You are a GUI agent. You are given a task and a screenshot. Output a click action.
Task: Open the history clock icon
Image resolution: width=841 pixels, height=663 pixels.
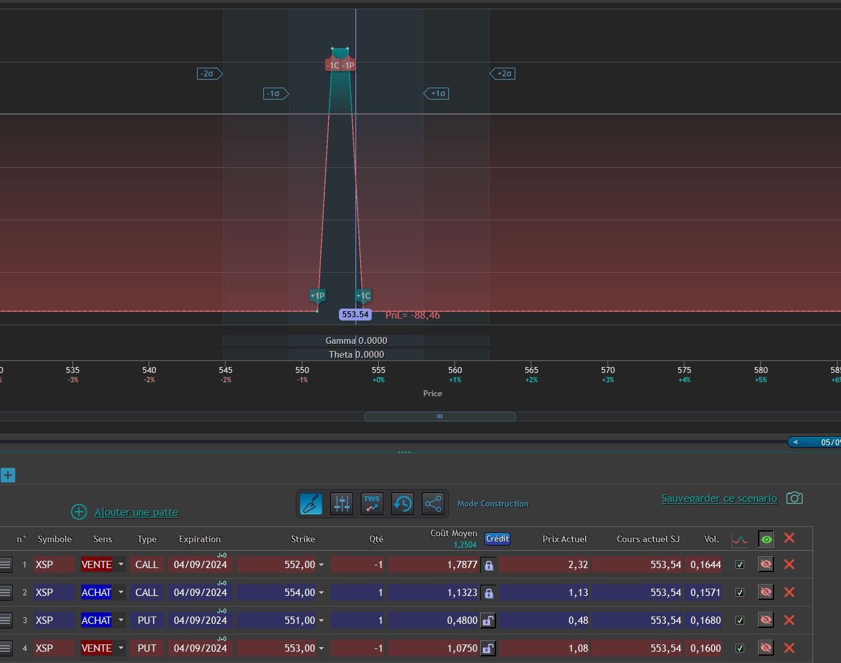(x=403, y=504)
